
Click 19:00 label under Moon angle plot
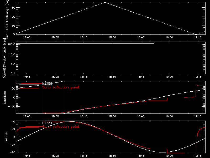pyautogui.click(x=169, y=77)
